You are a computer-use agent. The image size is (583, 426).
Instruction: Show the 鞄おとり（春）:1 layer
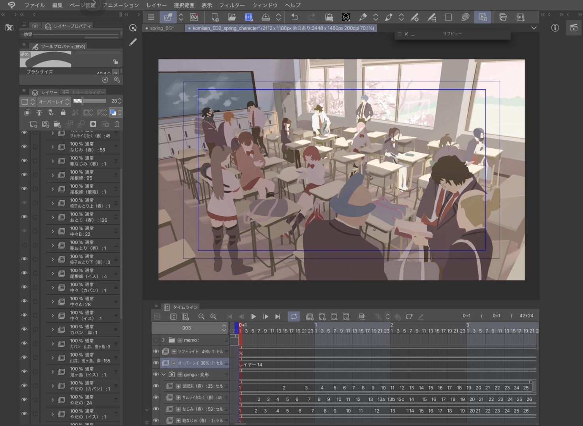(24, 245)
